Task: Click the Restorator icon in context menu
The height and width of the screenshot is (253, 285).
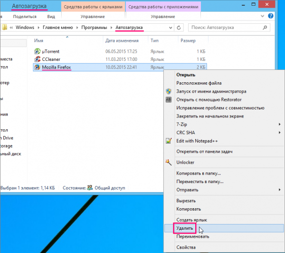Action: coord(169,99)
